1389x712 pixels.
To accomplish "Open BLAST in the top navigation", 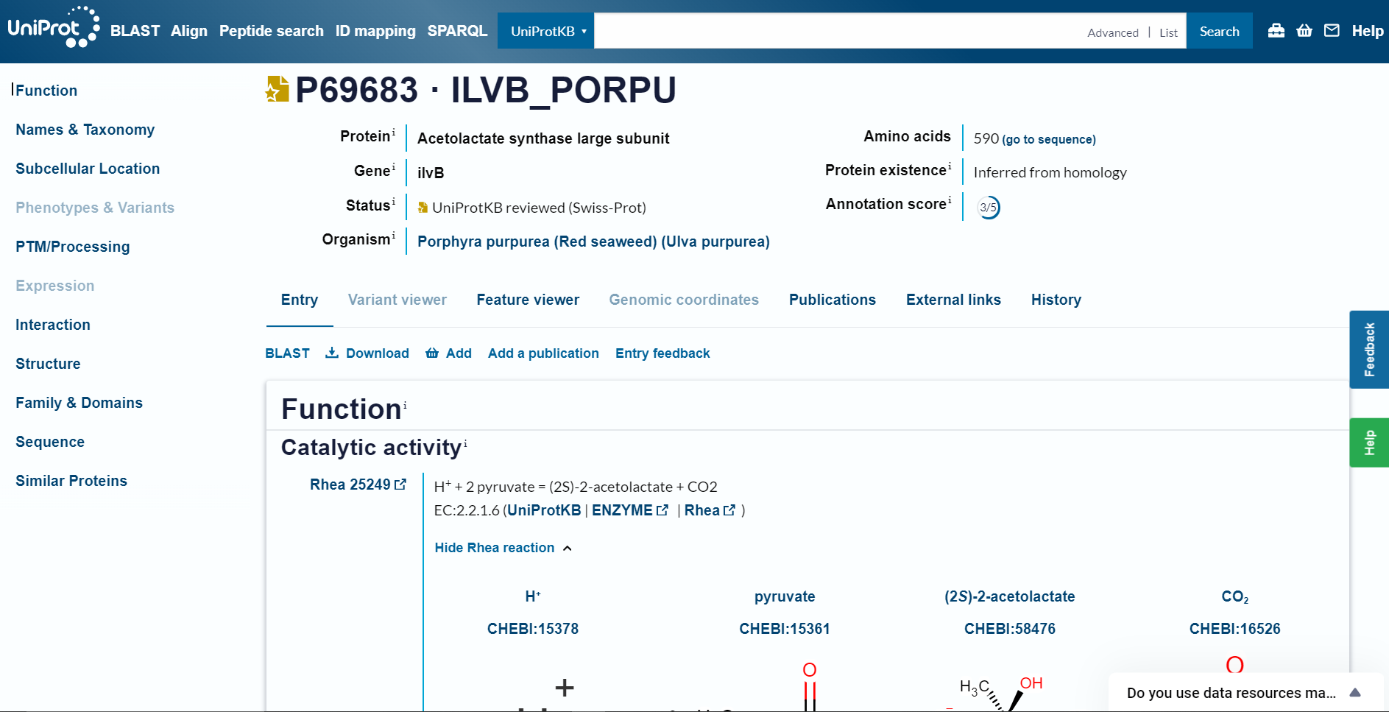I will tap(135, 31).
